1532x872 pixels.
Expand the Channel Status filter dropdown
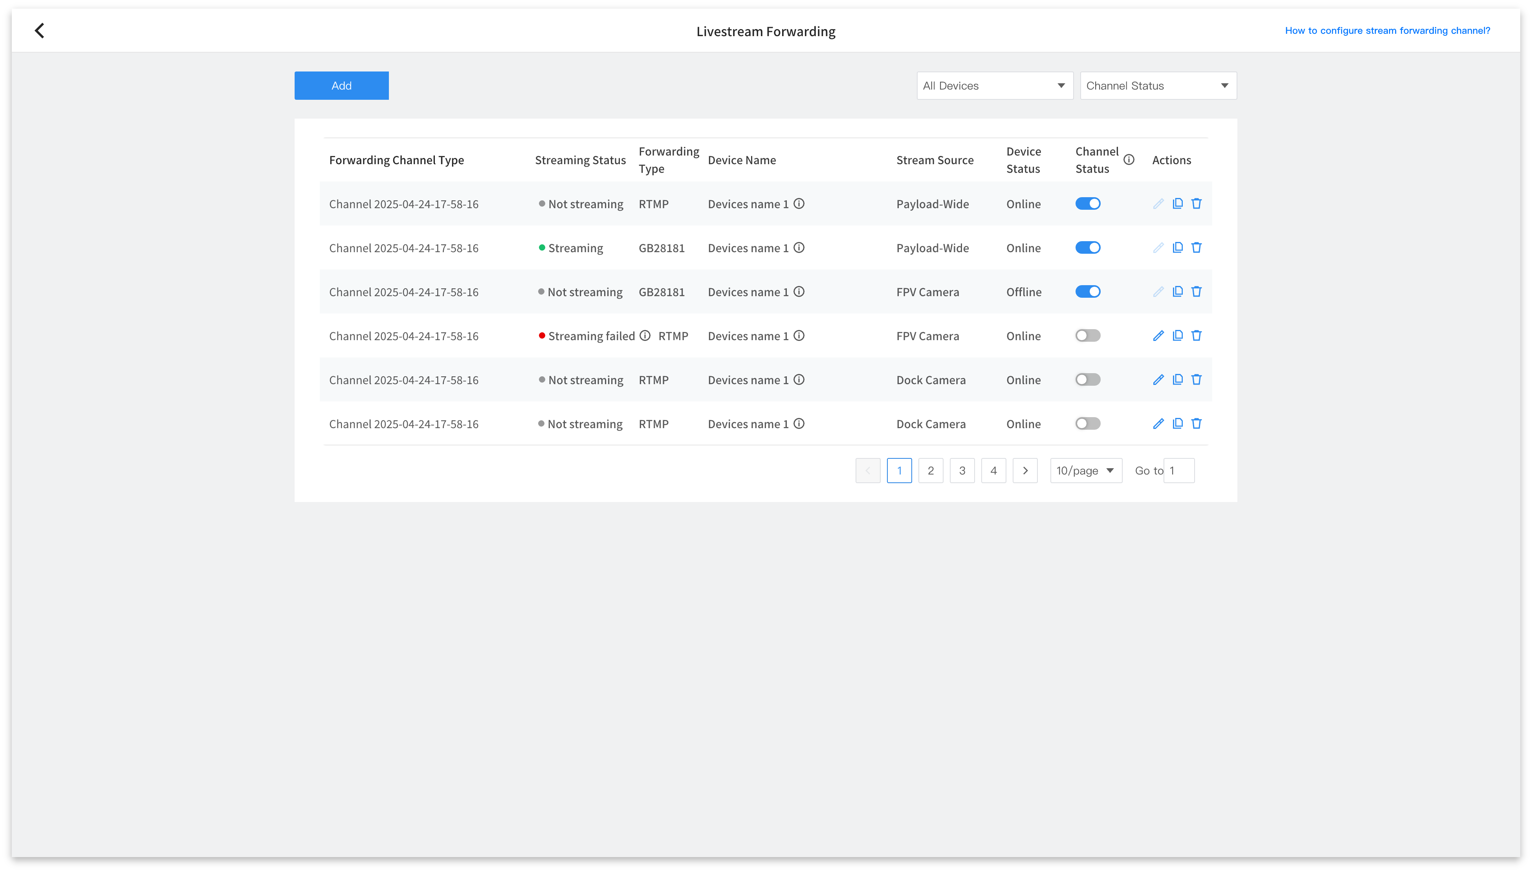click(1158, 86)
